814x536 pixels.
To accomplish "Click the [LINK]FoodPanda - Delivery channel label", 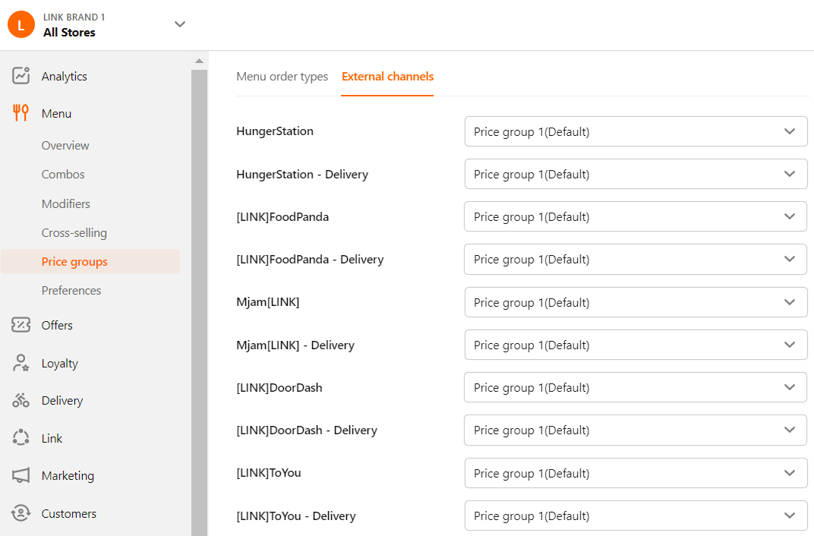I will [310, 260].
